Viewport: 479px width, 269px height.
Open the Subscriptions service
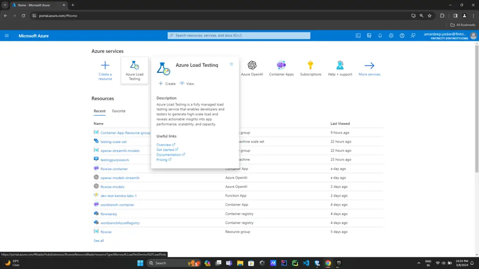pyautogui.click(x=311, y=69)
